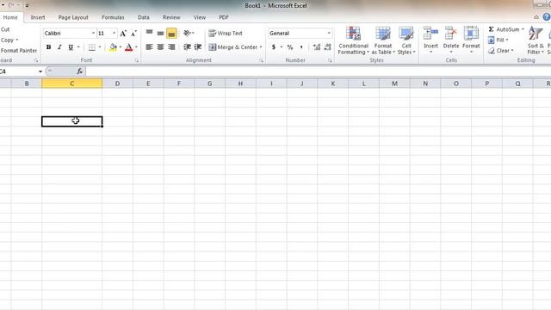Open the font size dropdown
Image resolution: width=551 pixels, height=310 pixels.
pyautogui.click(x=114, y=33)
